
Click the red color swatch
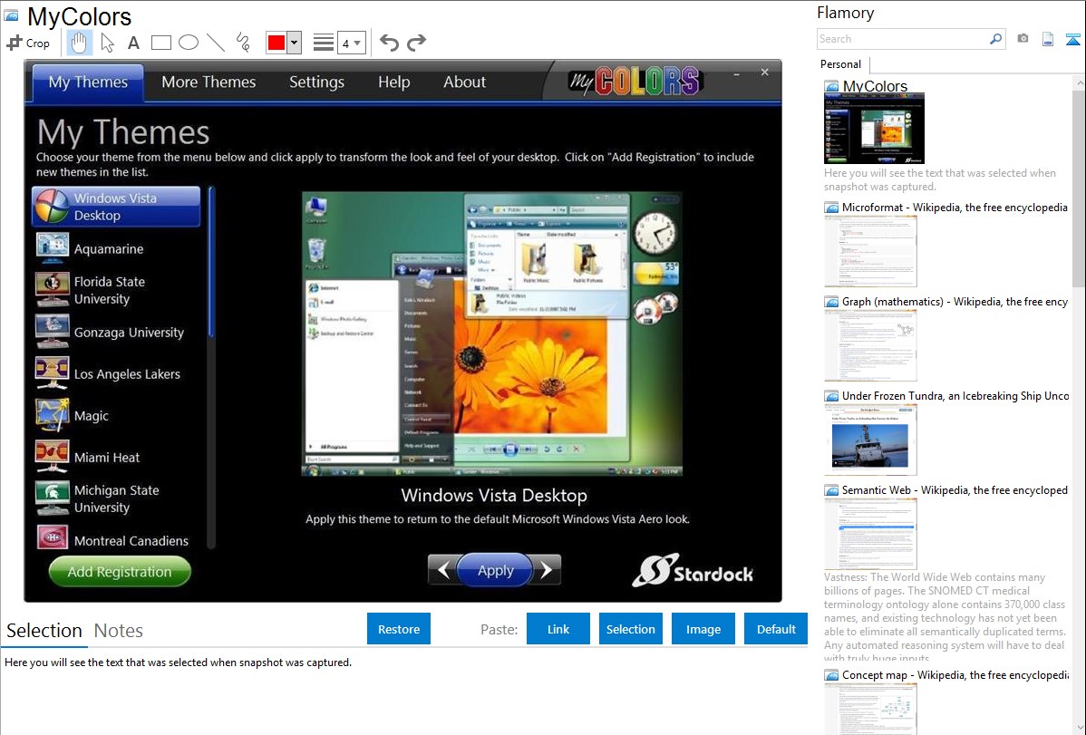pyautogui.click(x=276, y=43)
